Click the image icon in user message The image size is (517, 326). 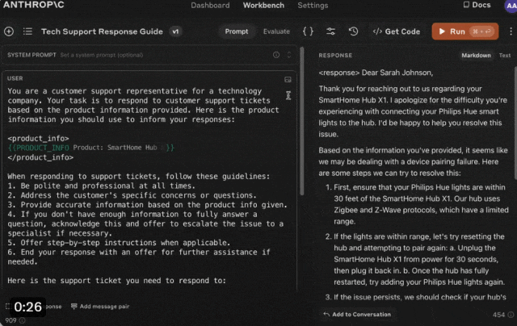pyautogui.click(x=288, y=80)
